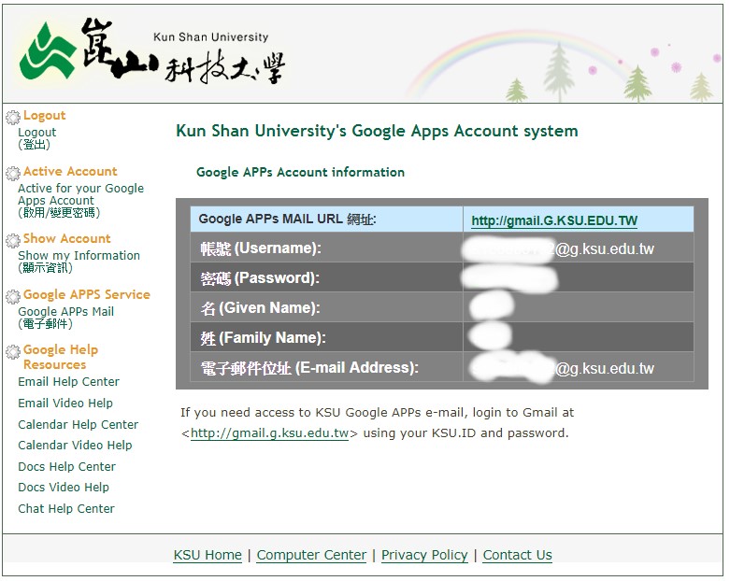Click the gear icon beside Logout heading
730x581 pixels.
13,117
